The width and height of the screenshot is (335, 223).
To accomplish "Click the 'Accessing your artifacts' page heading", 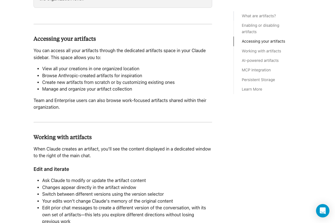I will click(x=64, y=39).
